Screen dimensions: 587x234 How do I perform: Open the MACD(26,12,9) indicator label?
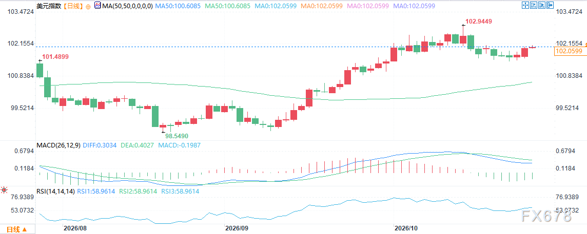click(57, 145)
